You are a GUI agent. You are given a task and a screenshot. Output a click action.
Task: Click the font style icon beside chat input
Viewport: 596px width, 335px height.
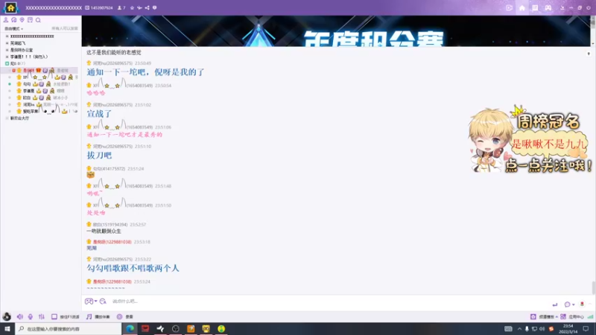103,301
